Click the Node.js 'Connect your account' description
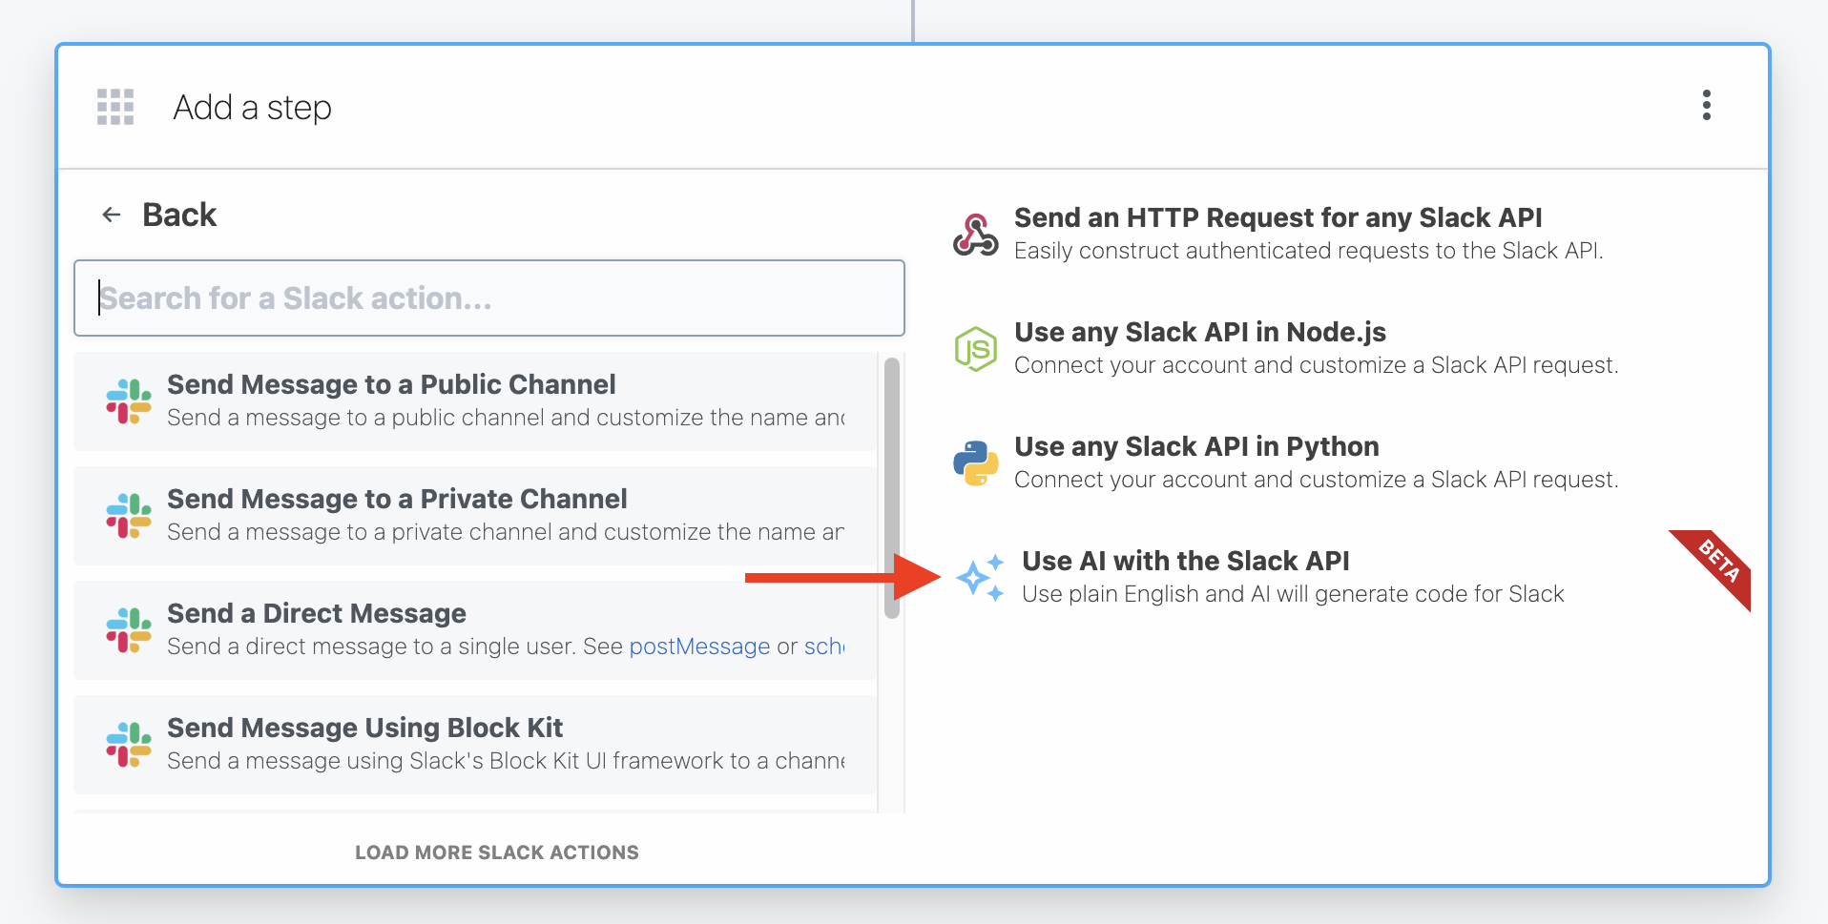The width and height of the screenshot is (1828, 924). pos(1317,365)
